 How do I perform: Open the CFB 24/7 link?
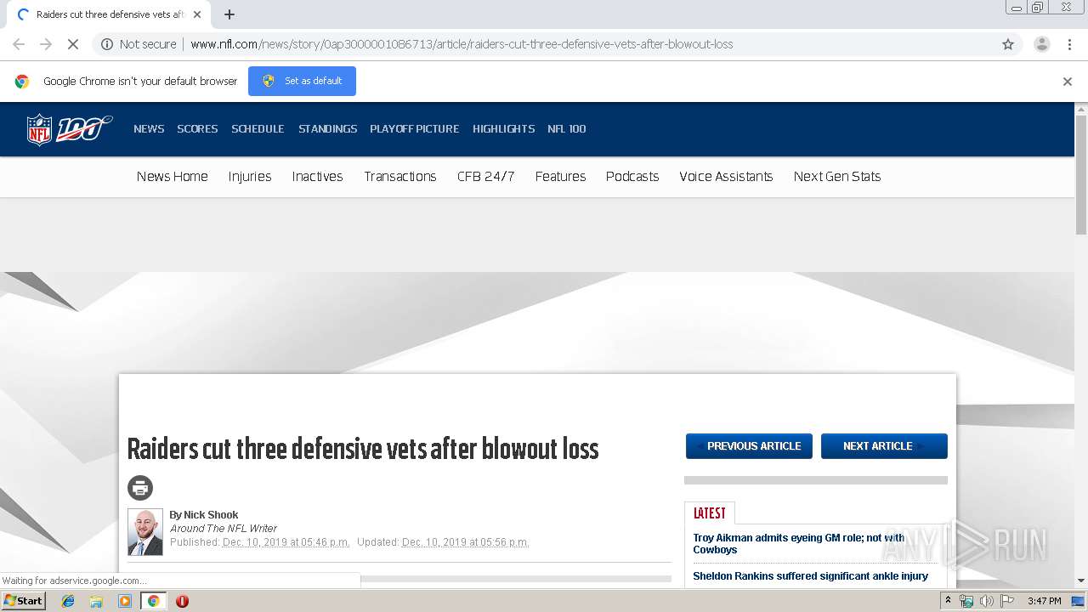pyautogui.click(x=485, y=177)
